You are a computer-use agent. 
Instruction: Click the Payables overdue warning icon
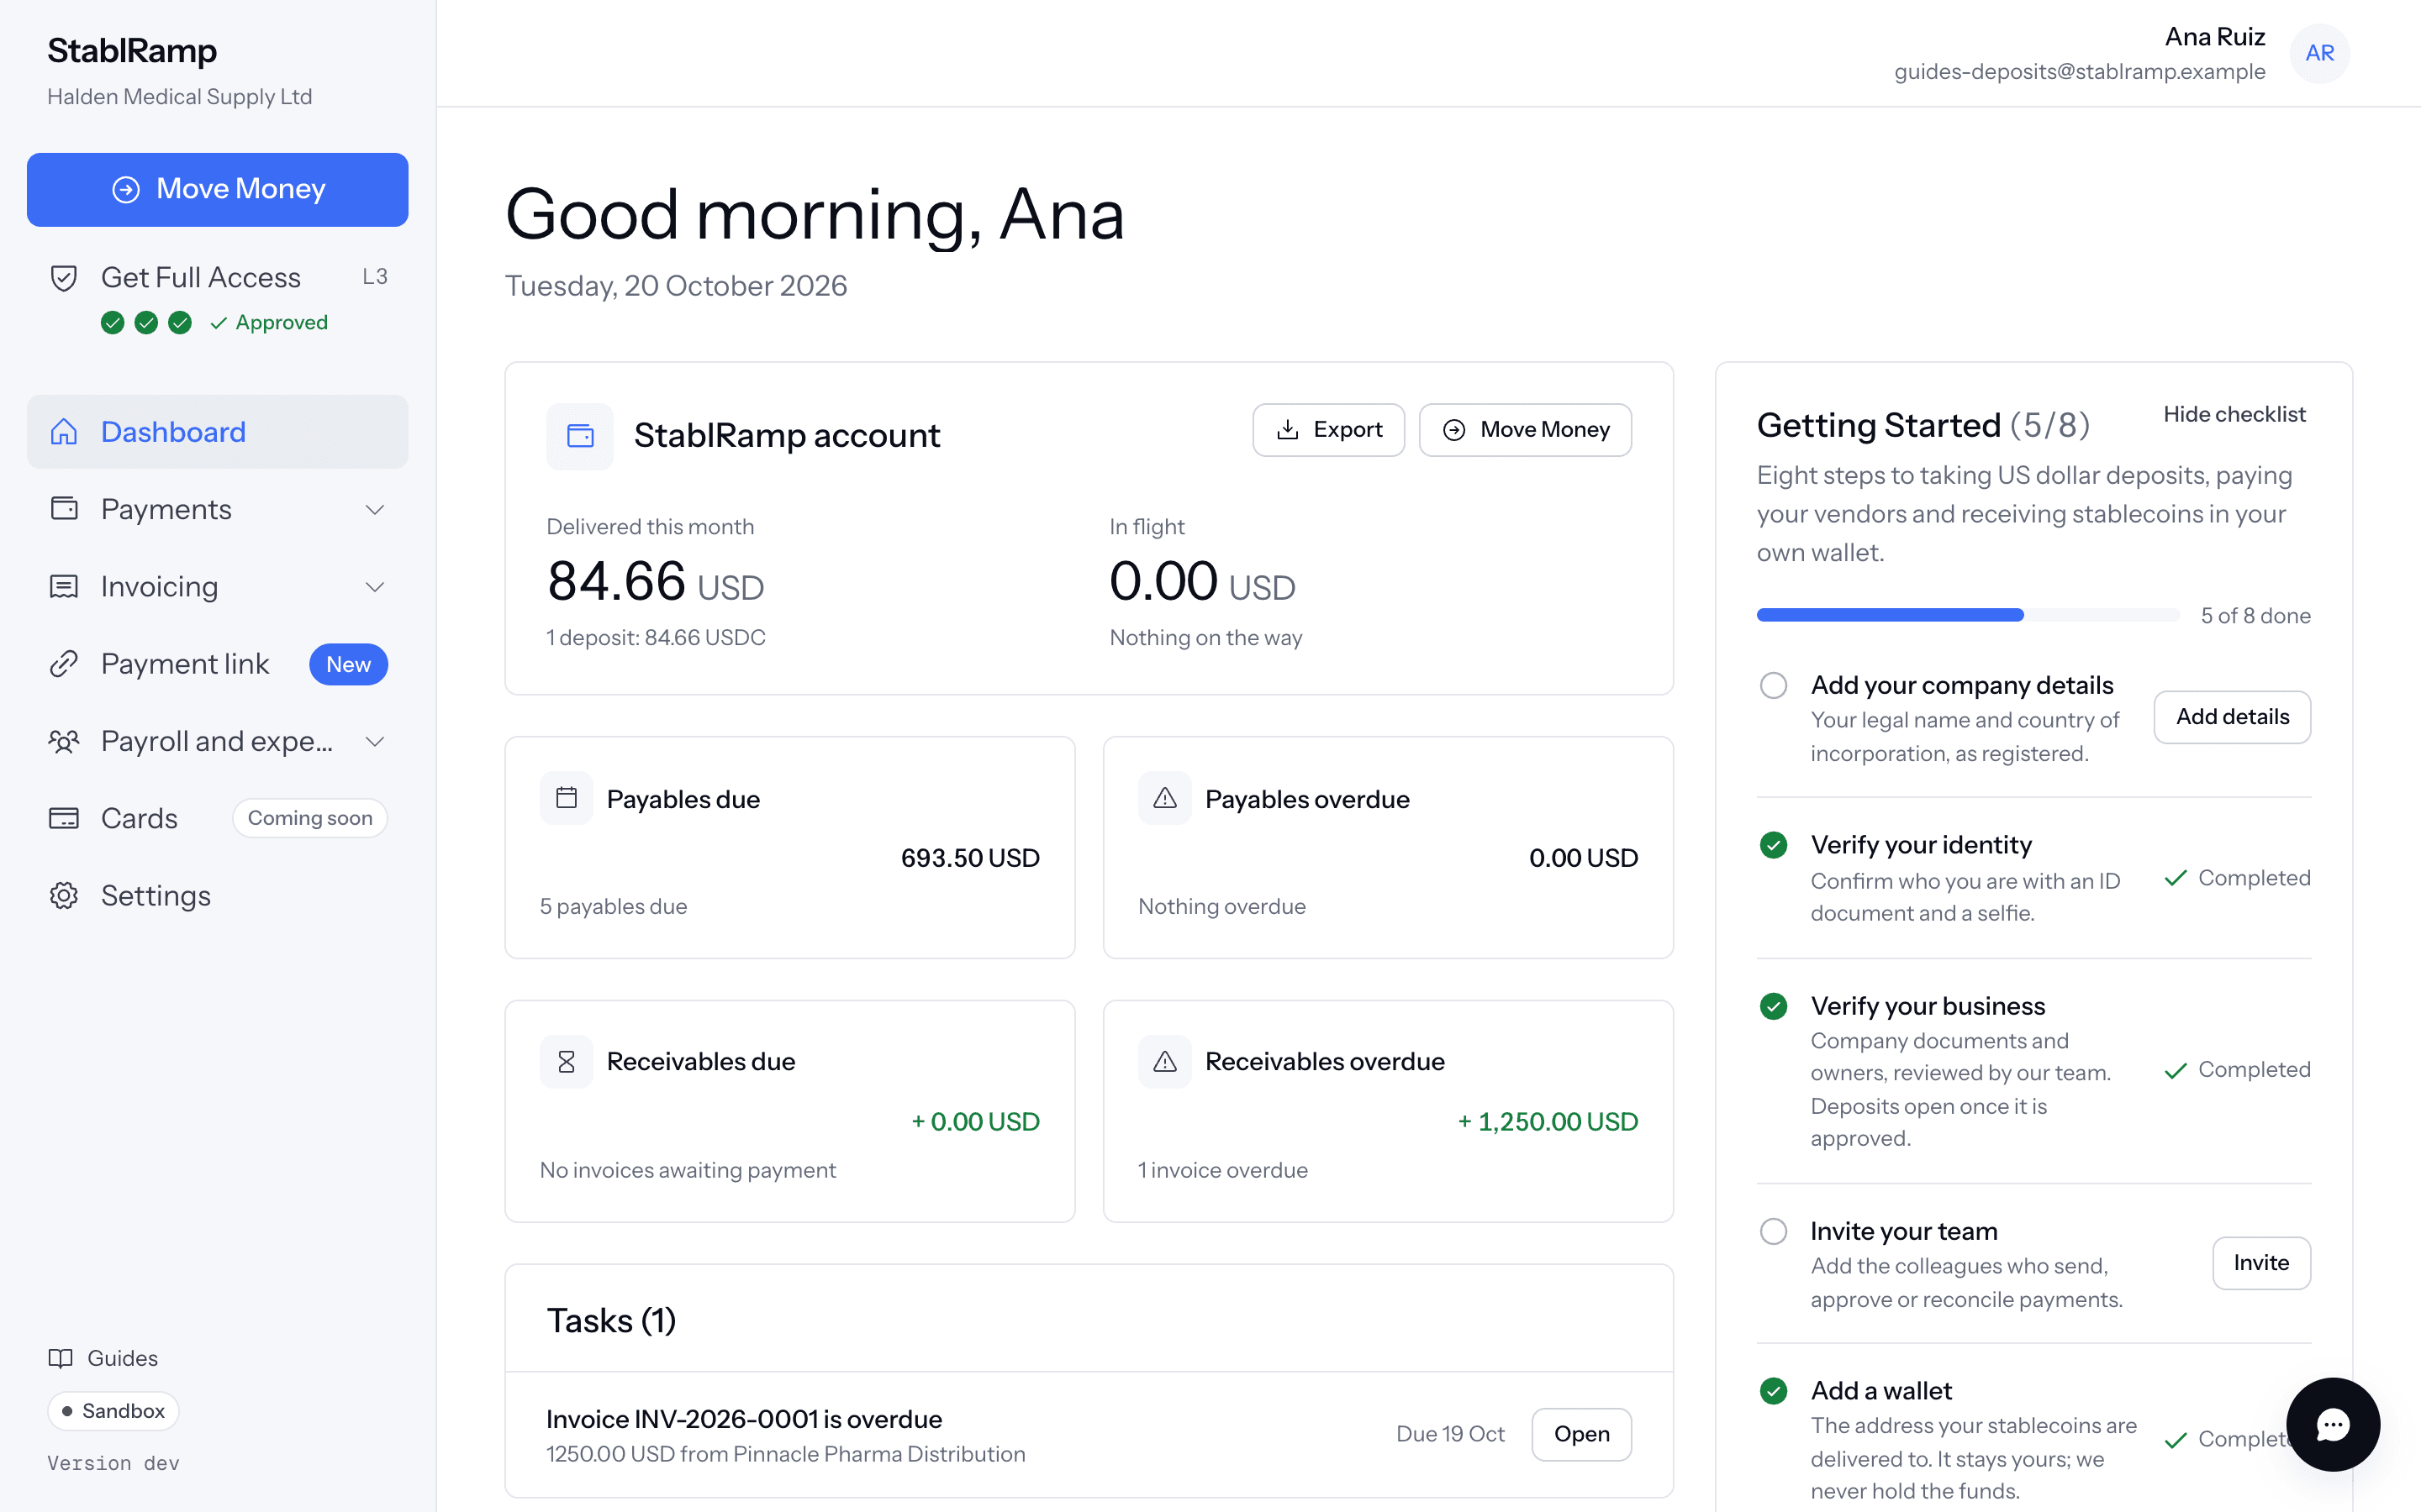tap(1164, 798)
